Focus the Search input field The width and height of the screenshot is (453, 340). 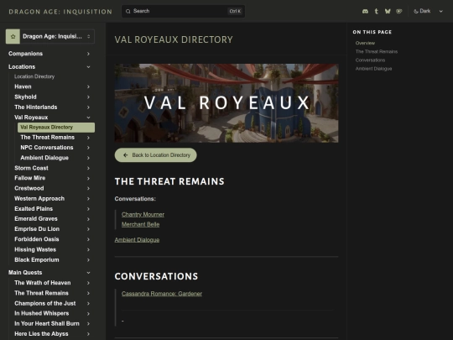(183, 11)
